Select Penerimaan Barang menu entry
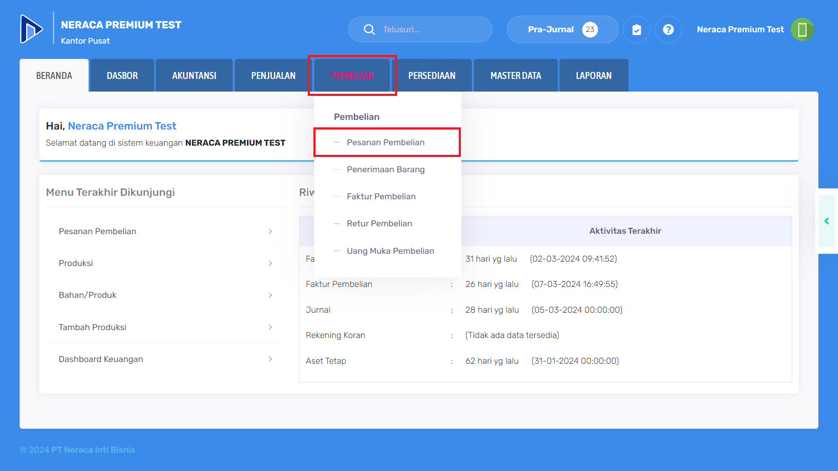 point(386,169)
